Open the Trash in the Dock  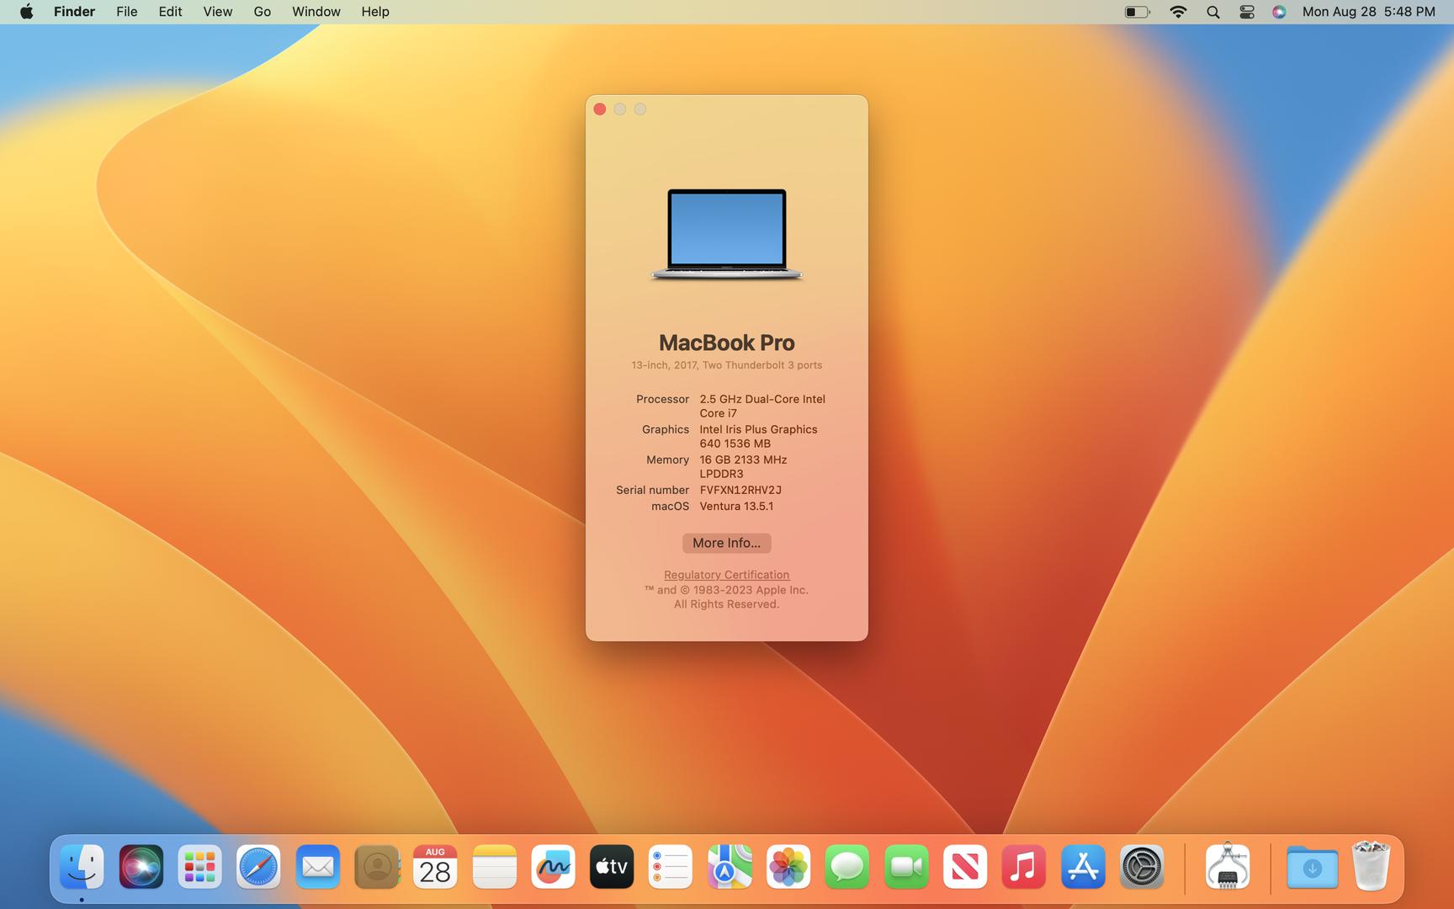(1371, 867)
